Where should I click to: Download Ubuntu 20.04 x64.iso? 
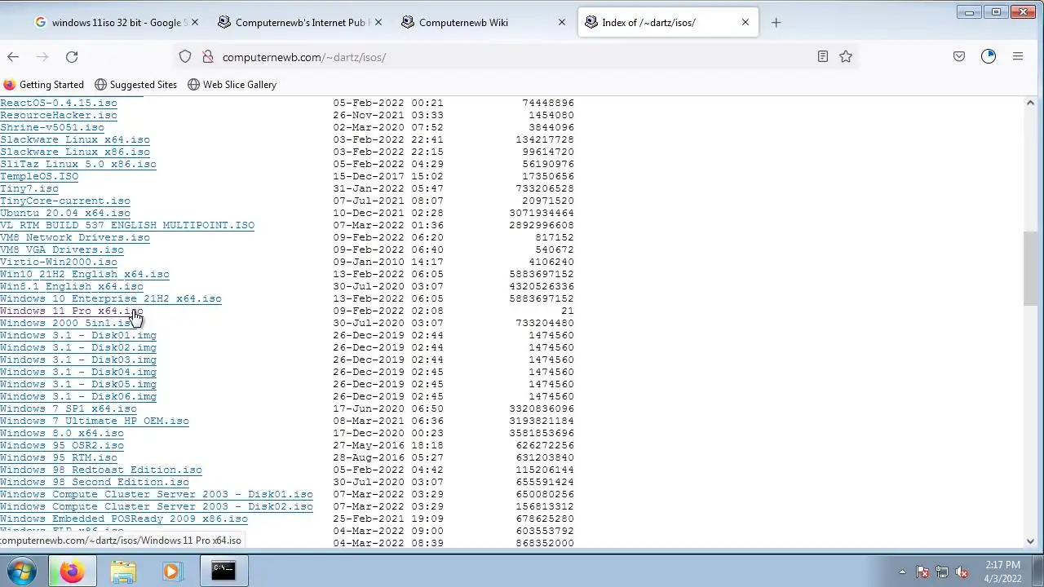(65, 213)
